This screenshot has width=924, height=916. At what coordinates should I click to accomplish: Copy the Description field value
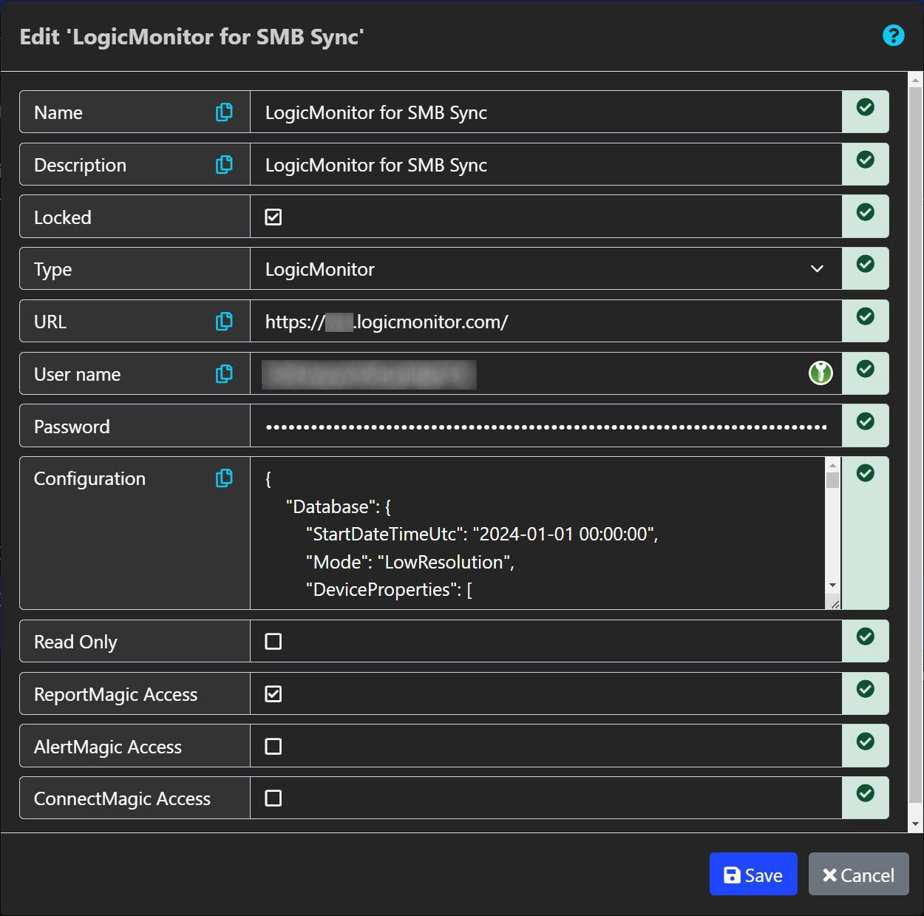click(224, 164)
